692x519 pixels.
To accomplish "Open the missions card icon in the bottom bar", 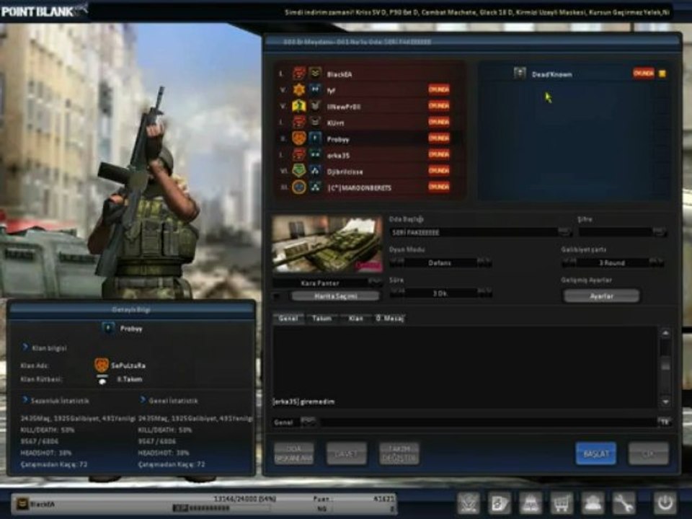I will [500, 502].
